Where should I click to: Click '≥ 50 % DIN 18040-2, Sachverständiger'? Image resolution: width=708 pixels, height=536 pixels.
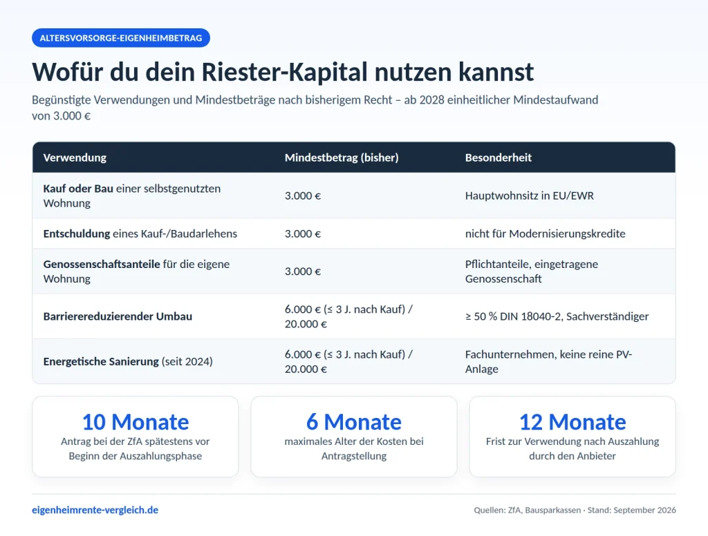pos(557,316)
